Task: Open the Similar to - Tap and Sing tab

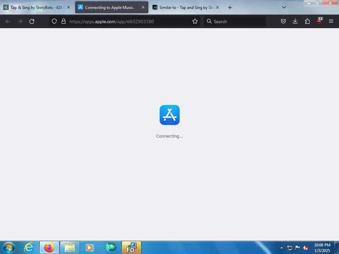Action: tap(186, 7)
